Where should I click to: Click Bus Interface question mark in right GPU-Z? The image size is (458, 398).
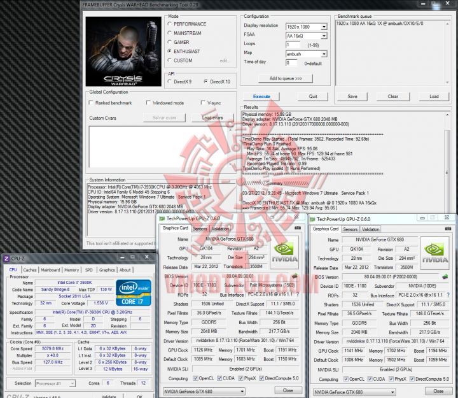click(x=448, y=295)
